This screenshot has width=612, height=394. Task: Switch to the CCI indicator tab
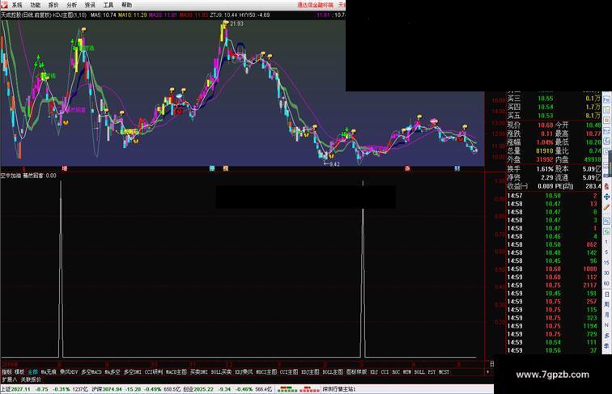[385, 372]
